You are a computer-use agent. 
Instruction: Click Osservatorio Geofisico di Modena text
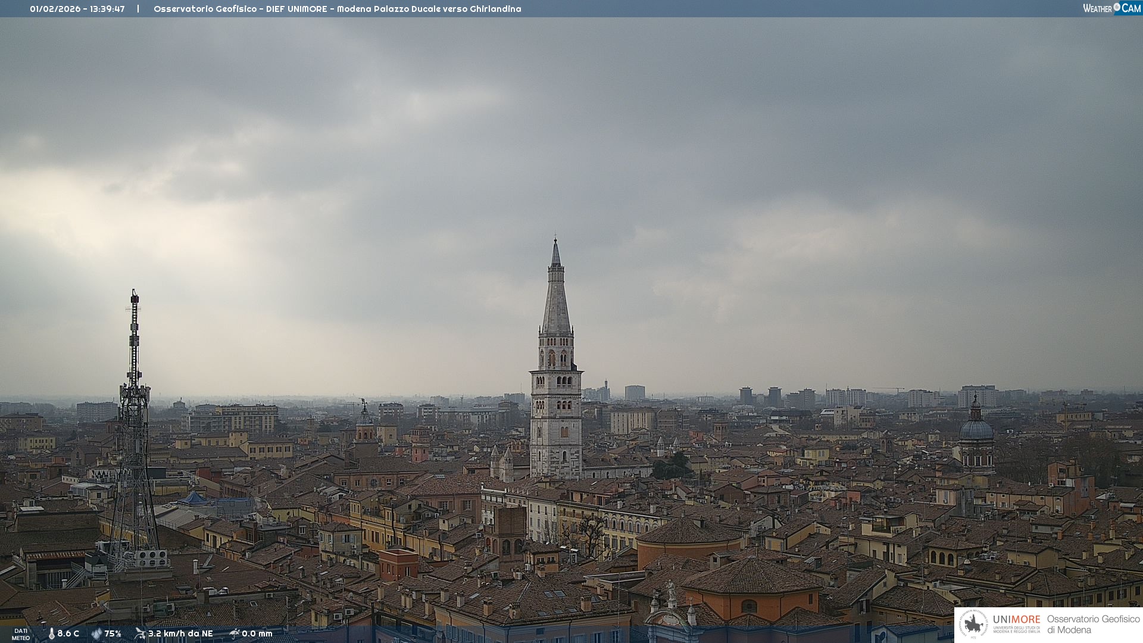tap(1093, 625)
